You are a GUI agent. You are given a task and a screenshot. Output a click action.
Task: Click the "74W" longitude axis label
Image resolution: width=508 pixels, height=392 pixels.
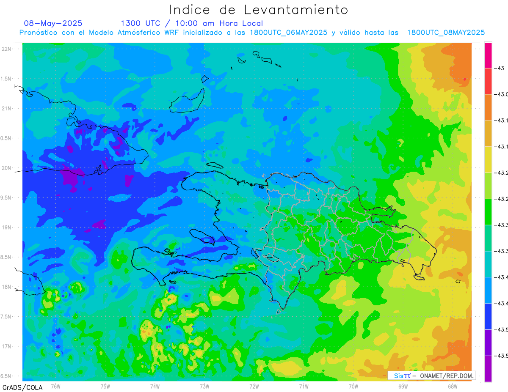(155, 386)
